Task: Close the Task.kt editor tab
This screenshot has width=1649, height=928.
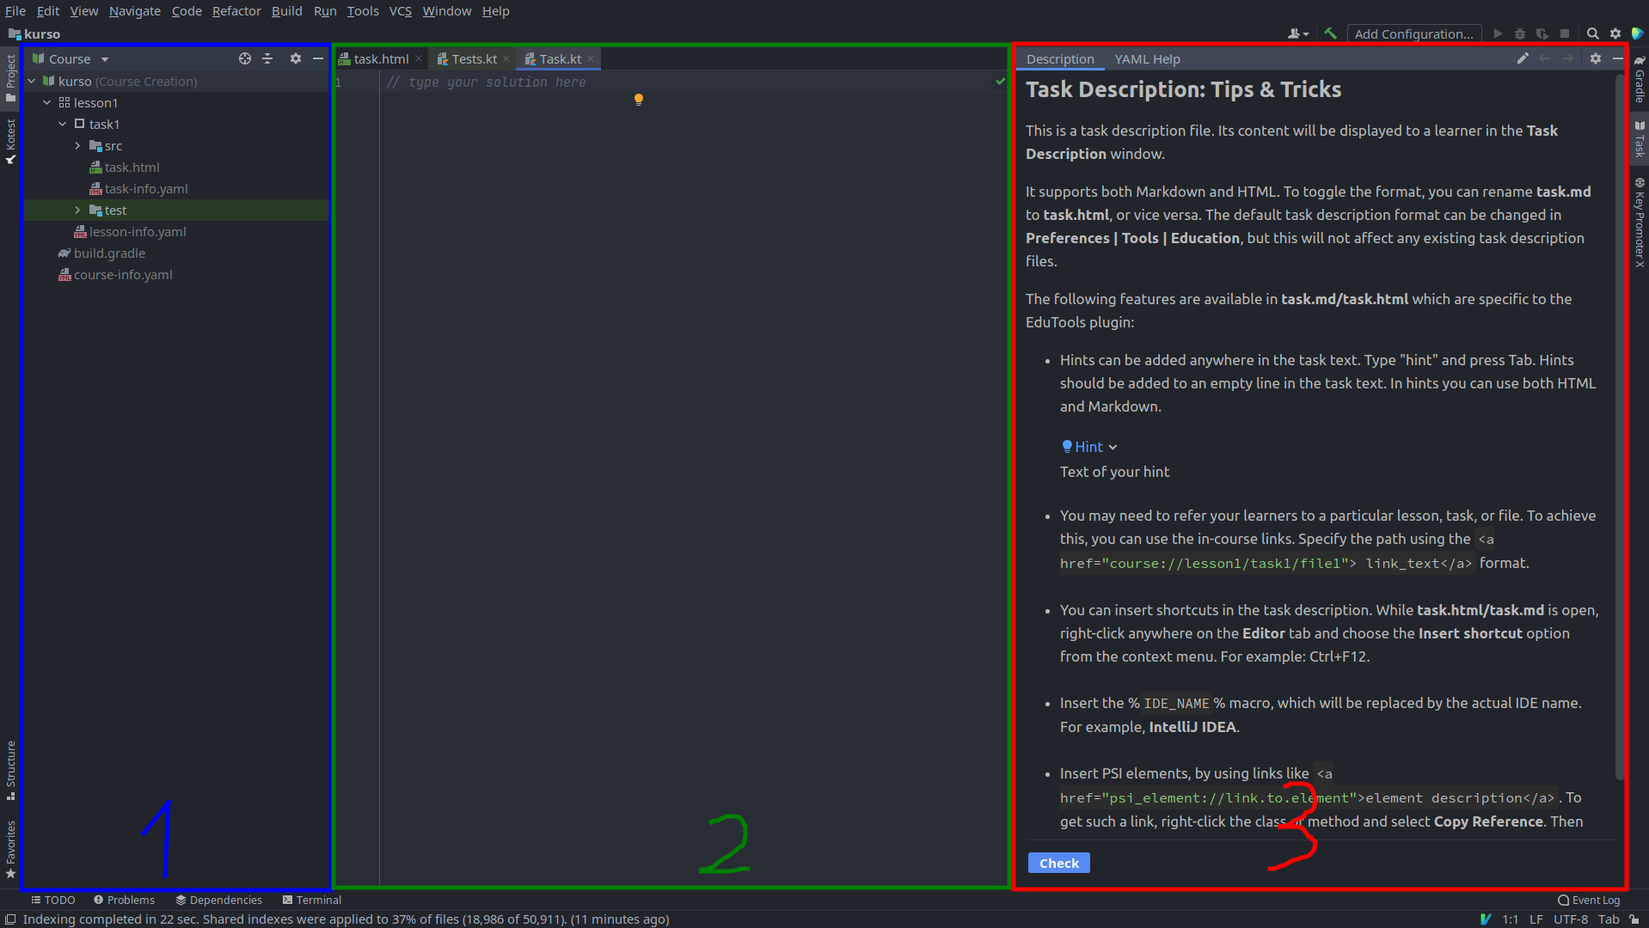Action: (x=591, y=58)
